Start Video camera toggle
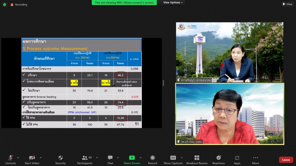The width and height of the screenshot is (296, 166). coord(32,158)
